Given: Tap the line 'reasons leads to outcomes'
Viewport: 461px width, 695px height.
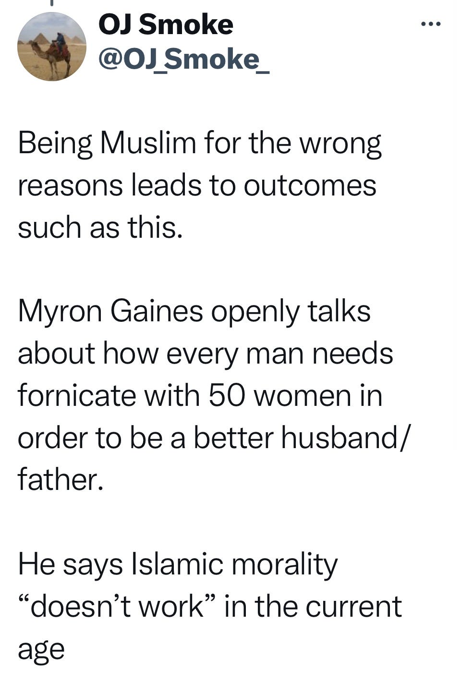Looking at the screenshot, I should point(197,185).
